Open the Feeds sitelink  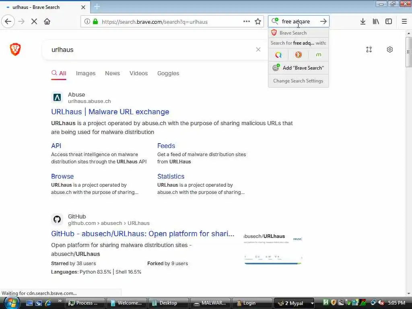coord(166,146)
